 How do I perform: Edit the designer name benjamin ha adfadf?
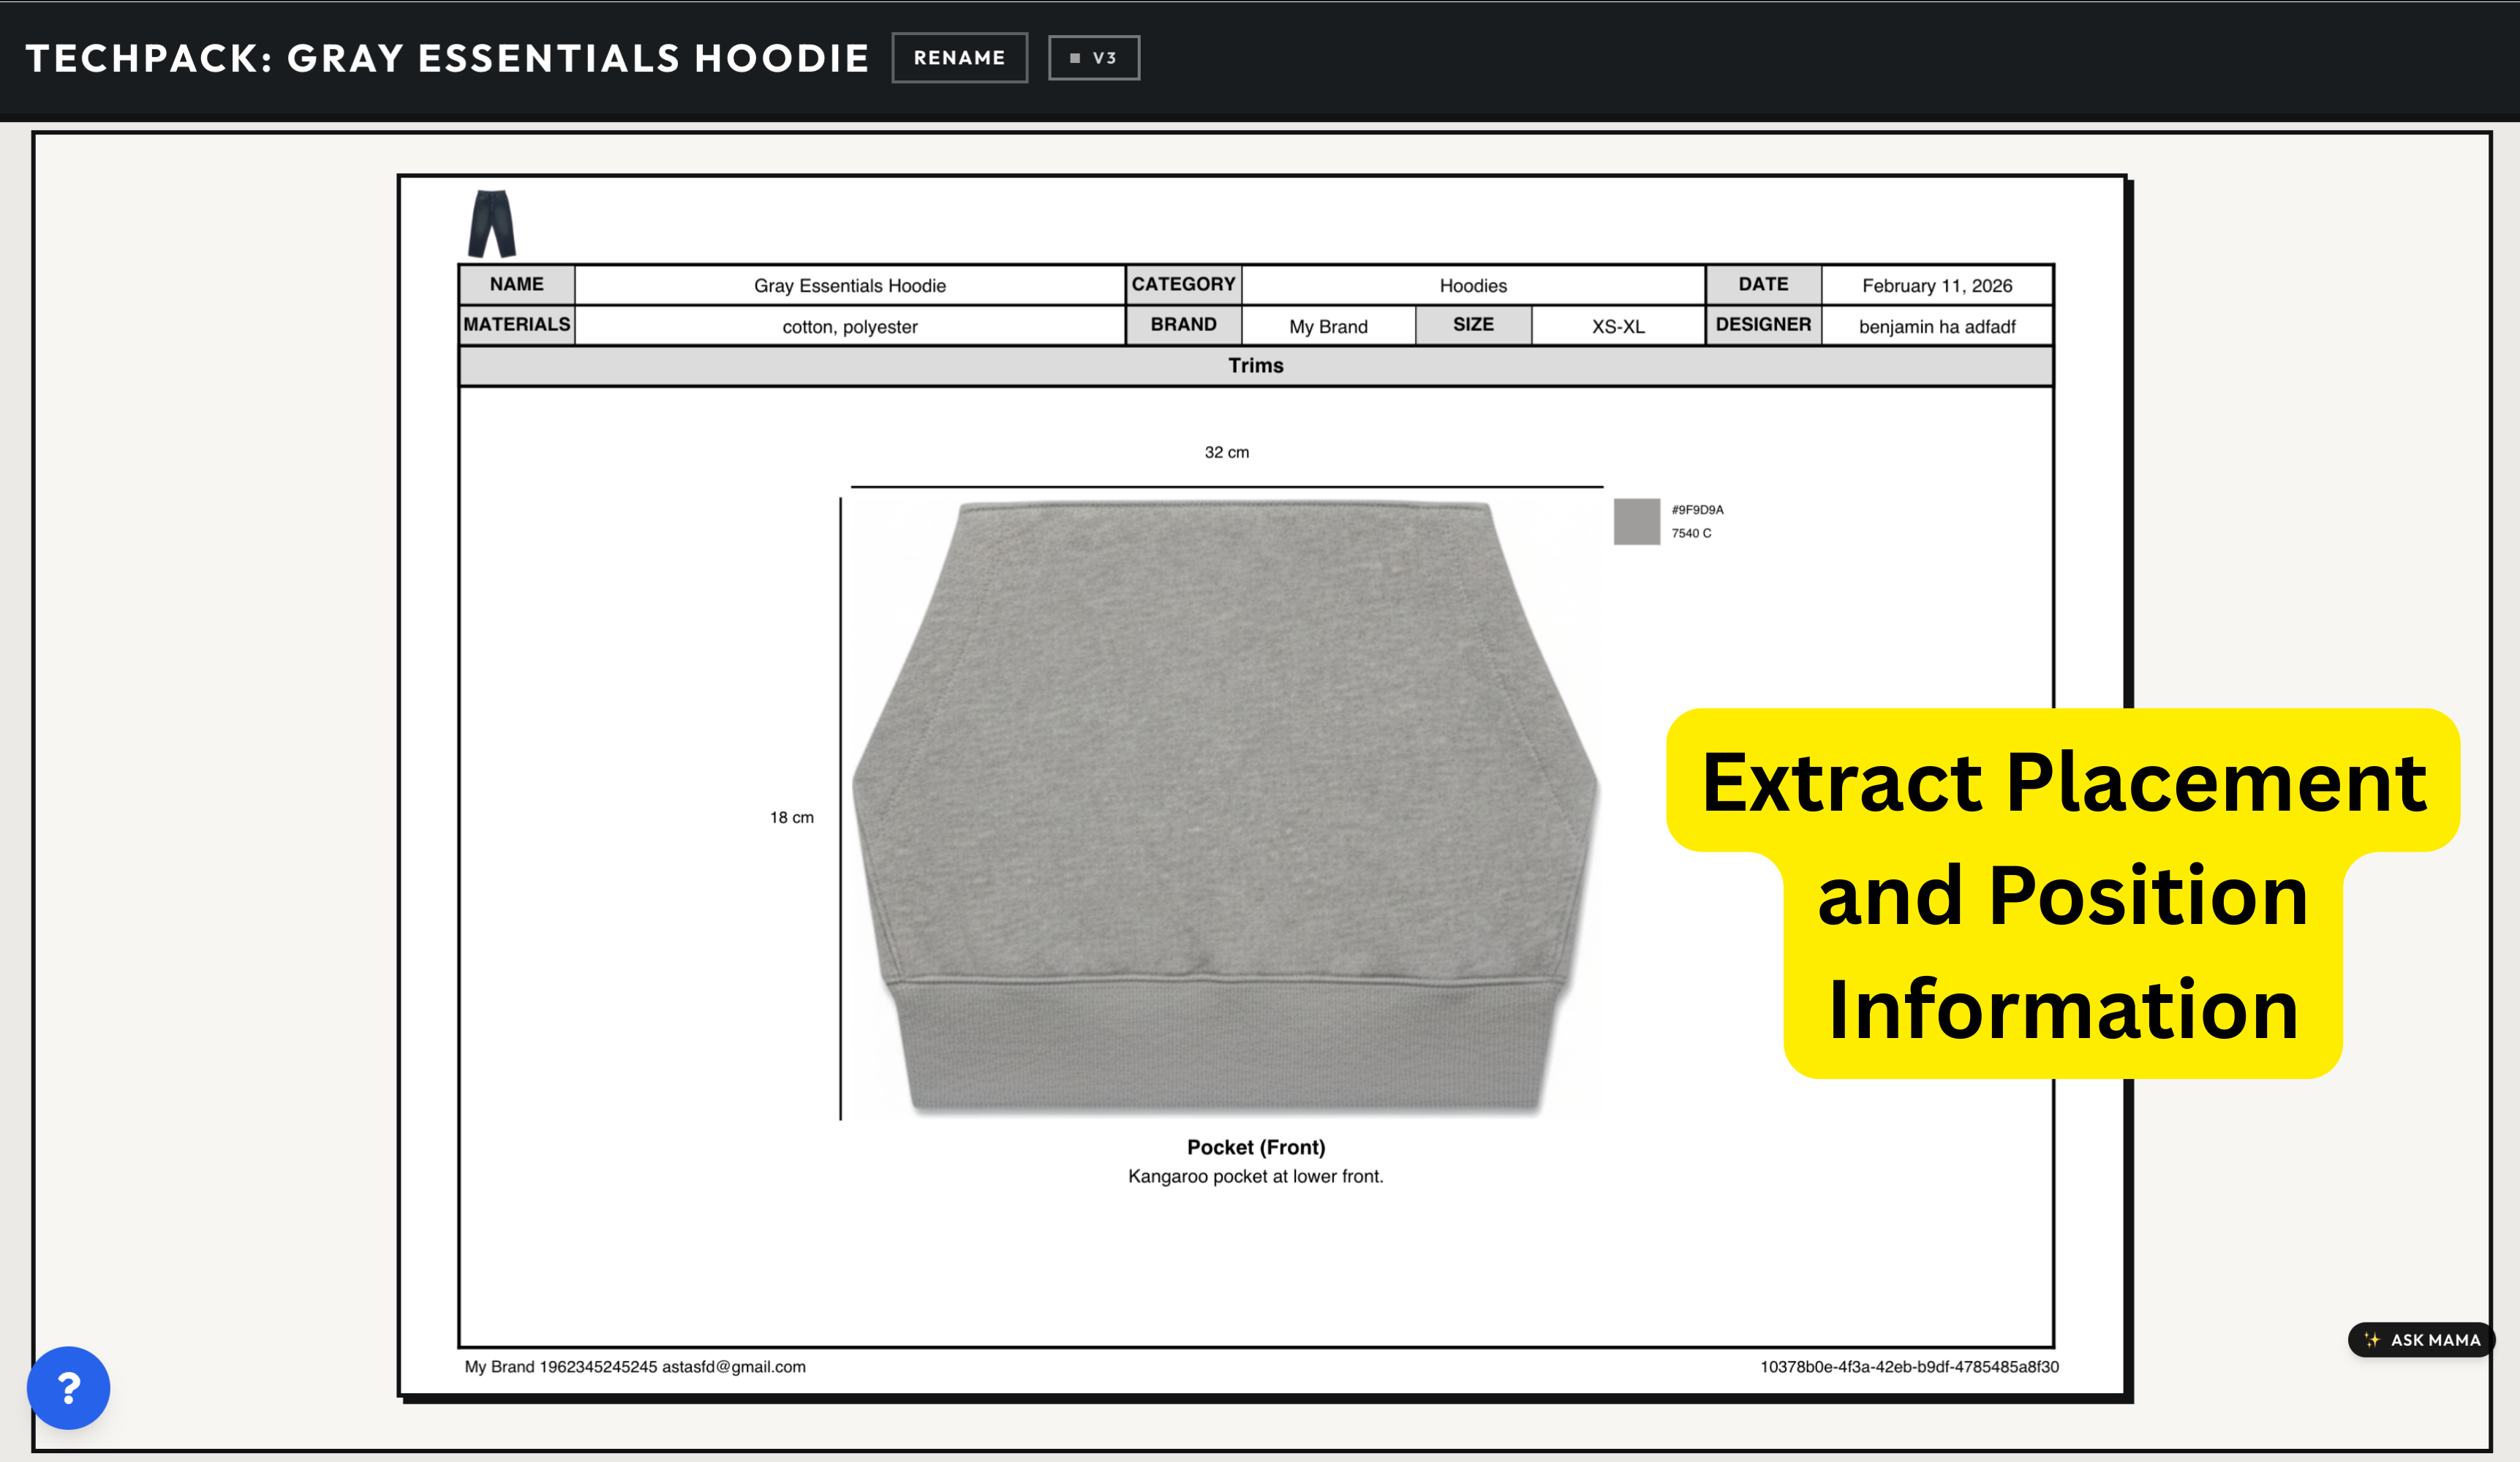(x=1936, y=327)
